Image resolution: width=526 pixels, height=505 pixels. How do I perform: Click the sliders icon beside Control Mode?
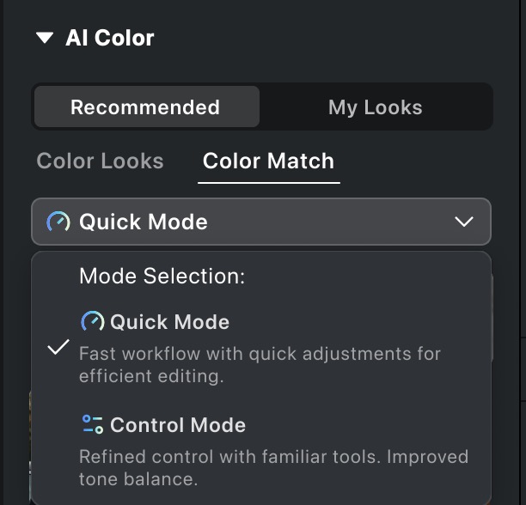(x=92, y=424)
